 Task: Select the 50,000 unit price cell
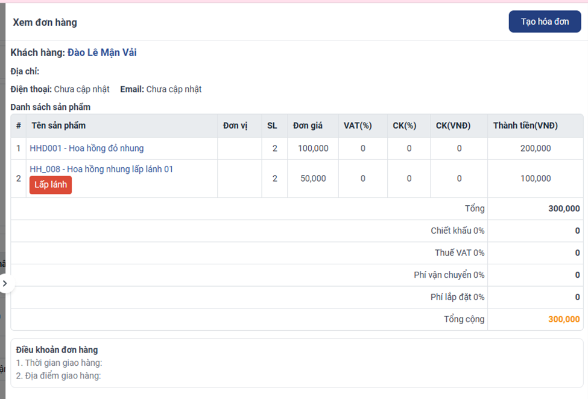tap(313, 178)
